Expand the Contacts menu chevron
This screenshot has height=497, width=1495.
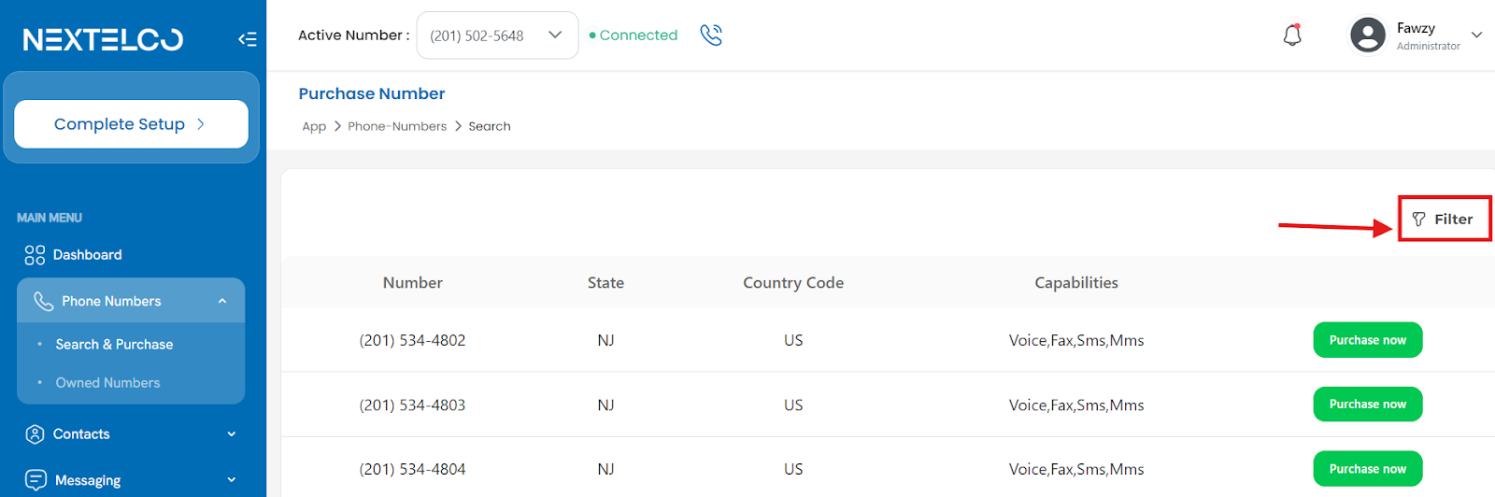pos(232,434)
